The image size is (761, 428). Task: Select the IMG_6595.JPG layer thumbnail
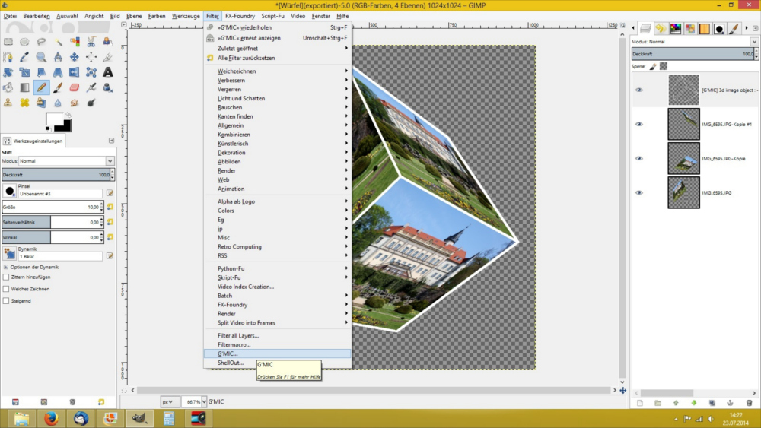(x=683, y=192)
